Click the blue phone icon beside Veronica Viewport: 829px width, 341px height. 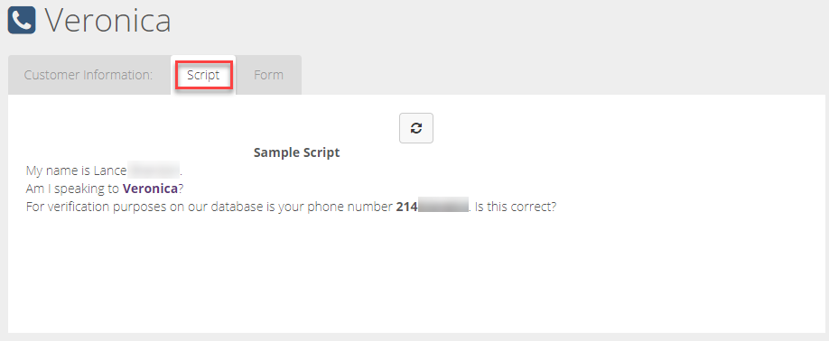(22, 20)
